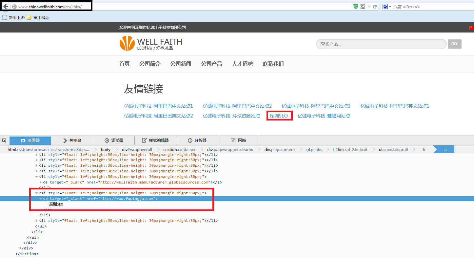The width and height of the screenshot is (474, 258).
Task: Open the 常用网址 bookmarks folder
Action: [x=38, y=17]
